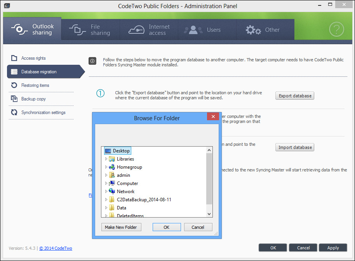Switch to the Outlook sharing tab
This screenshot has width=355, height=261.
tap(32, 29)
